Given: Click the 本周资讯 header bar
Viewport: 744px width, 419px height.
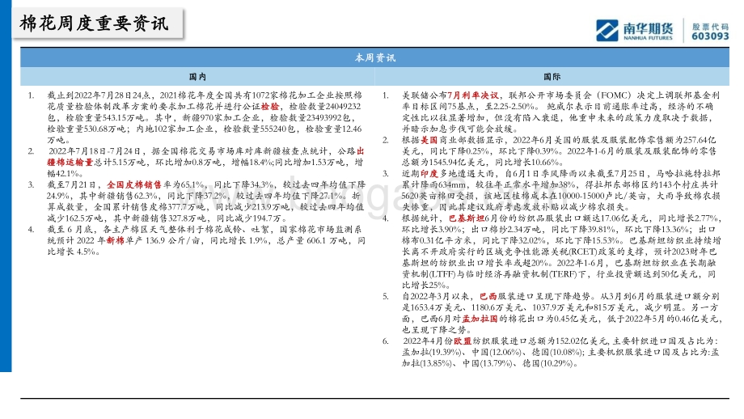Looking at the screenshot, I should [x=374, y=57].
